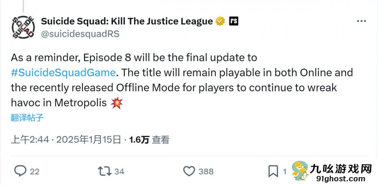The height and width of the screenshot is (185, 378).
Task: Click the retweet arrows icon
Action: coord(105,171)
